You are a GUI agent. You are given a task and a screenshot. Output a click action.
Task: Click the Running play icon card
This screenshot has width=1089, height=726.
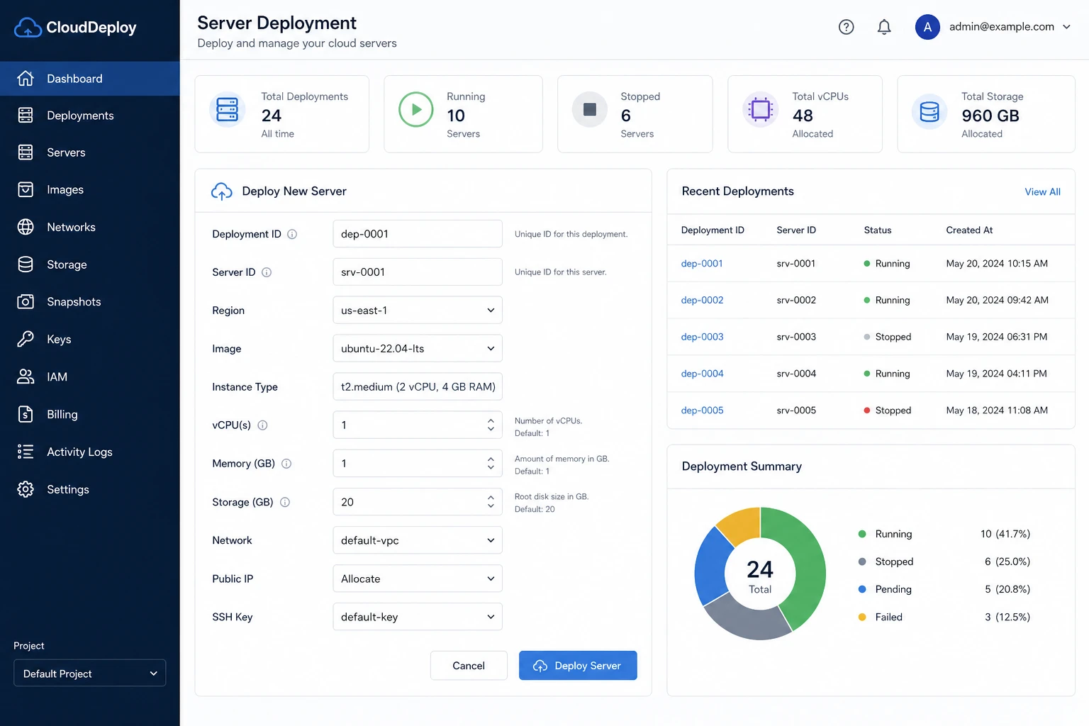[x=415, y=109]
